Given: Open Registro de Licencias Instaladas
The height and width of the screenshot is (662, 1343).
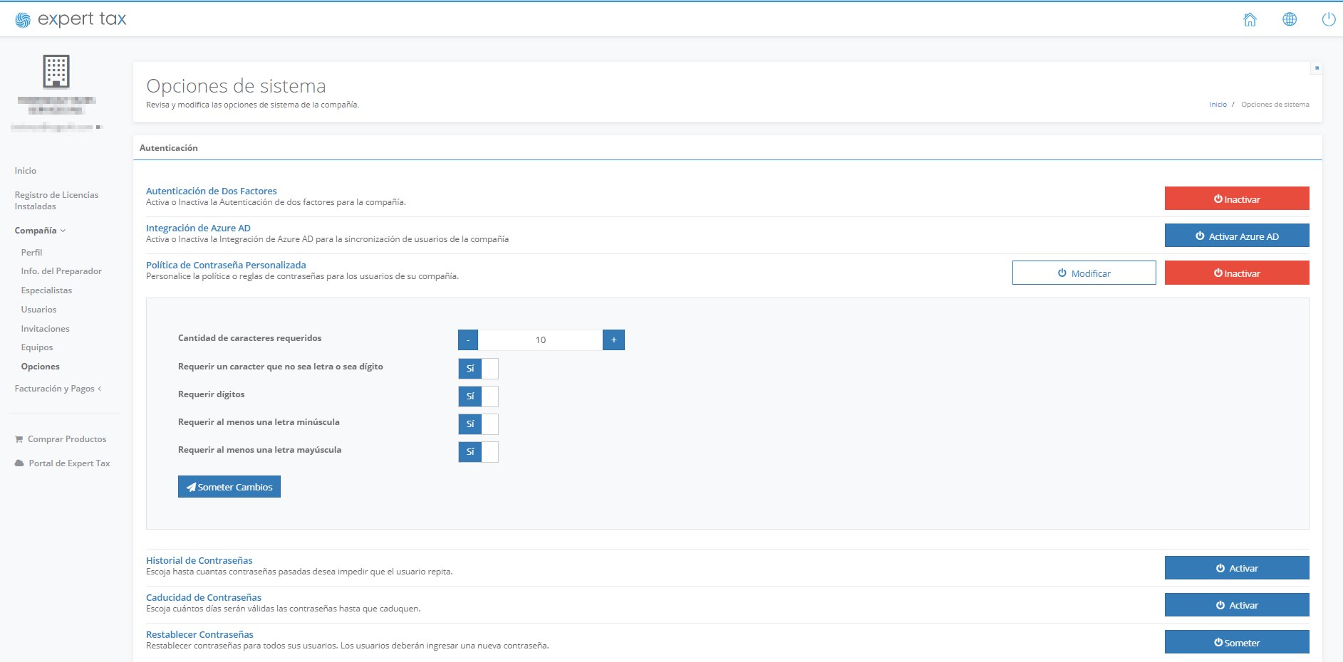Looking at the screenshot, I should coord(57,201).
